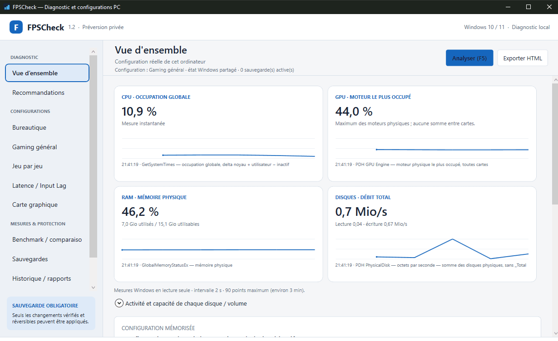
Task: Expand disk activity and capacity chevron
Action: (x=119, y=303)
